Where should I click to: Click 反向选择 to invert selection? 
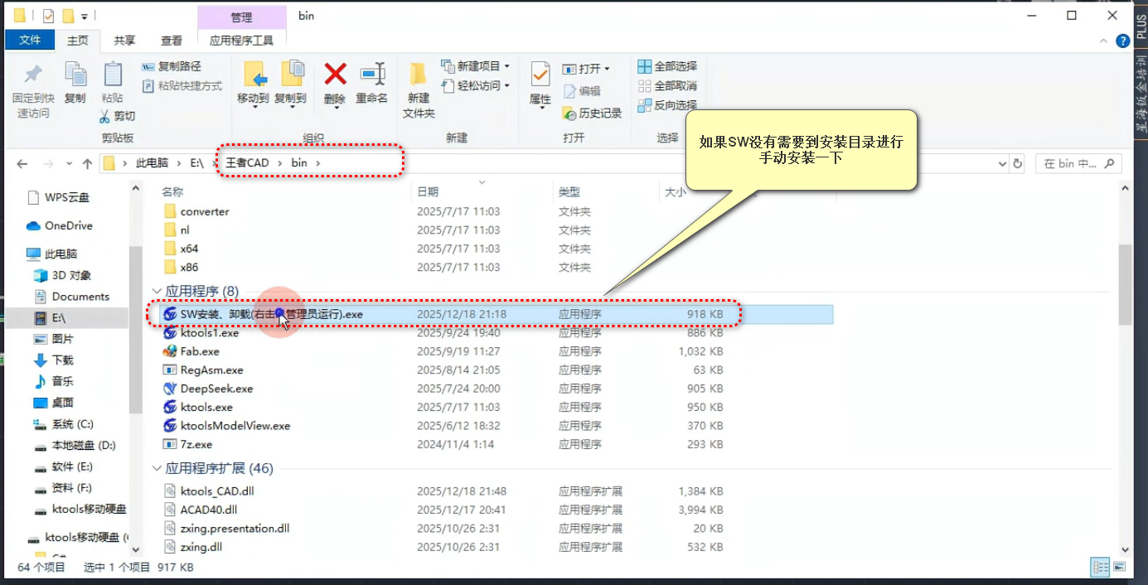click(x=666, y=105)
